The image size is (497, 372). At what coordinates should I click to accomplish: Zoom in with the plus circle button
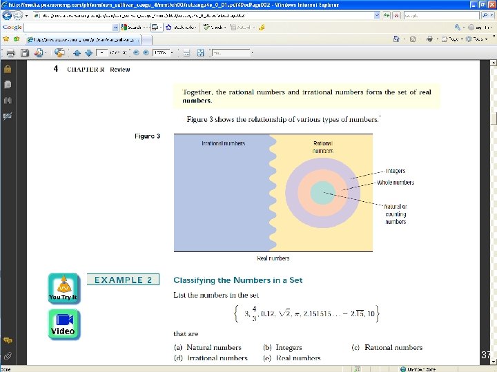pyautogui.click(x=146, y=53)
